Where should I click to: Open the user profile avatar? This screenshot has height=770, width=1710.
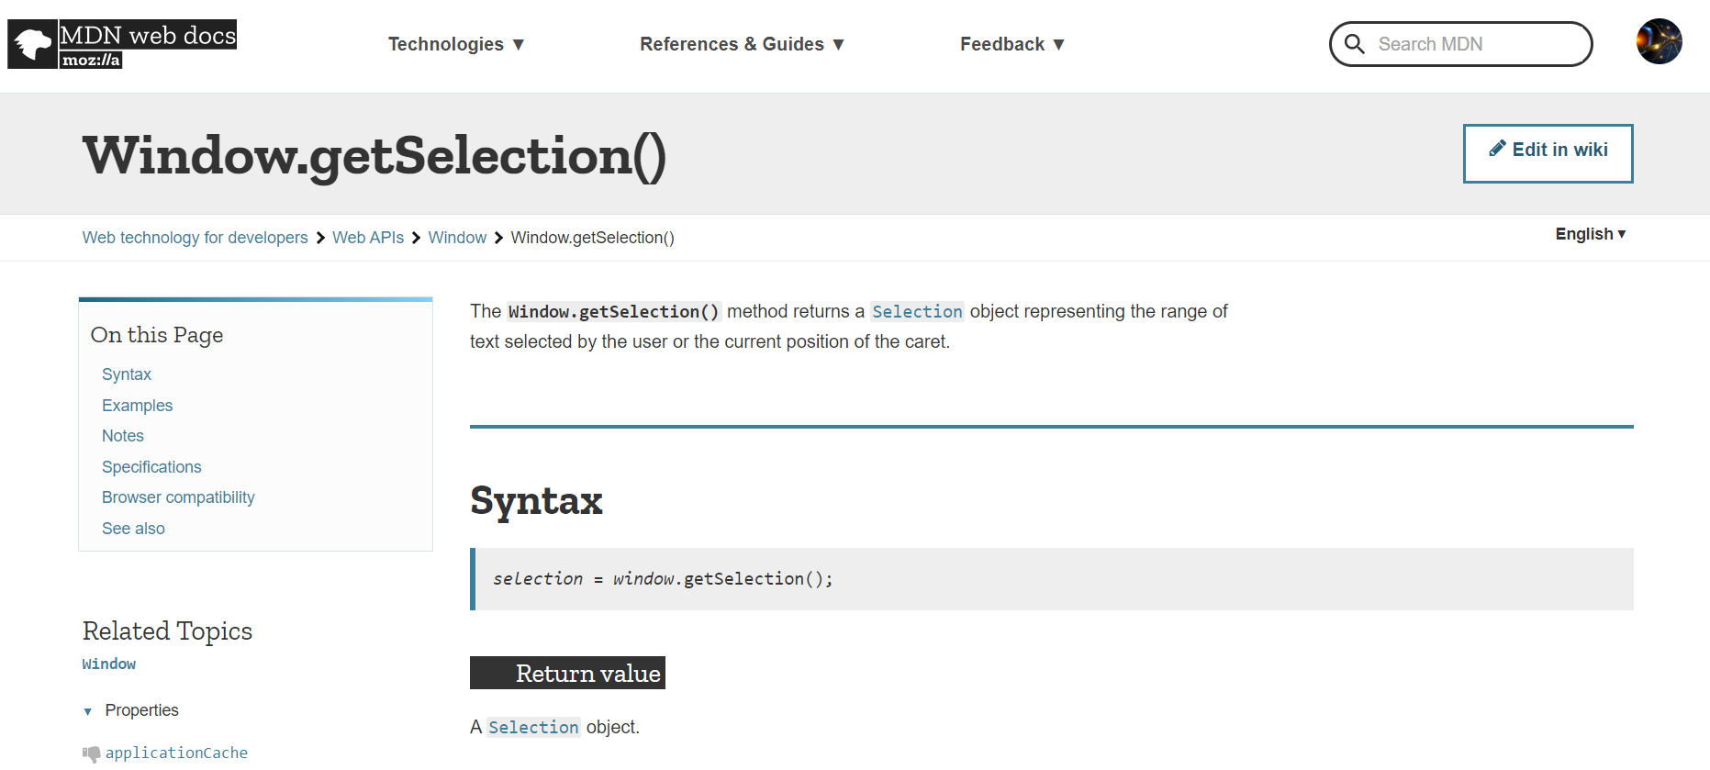click(x=1659, y=41)
